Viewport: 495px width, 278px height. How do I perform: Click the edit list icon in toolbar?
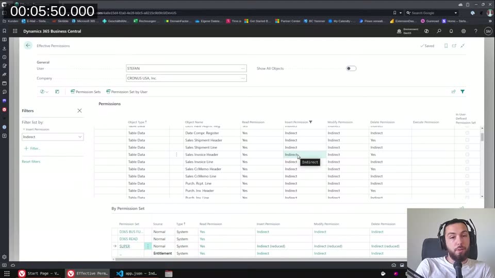point(57,92)
